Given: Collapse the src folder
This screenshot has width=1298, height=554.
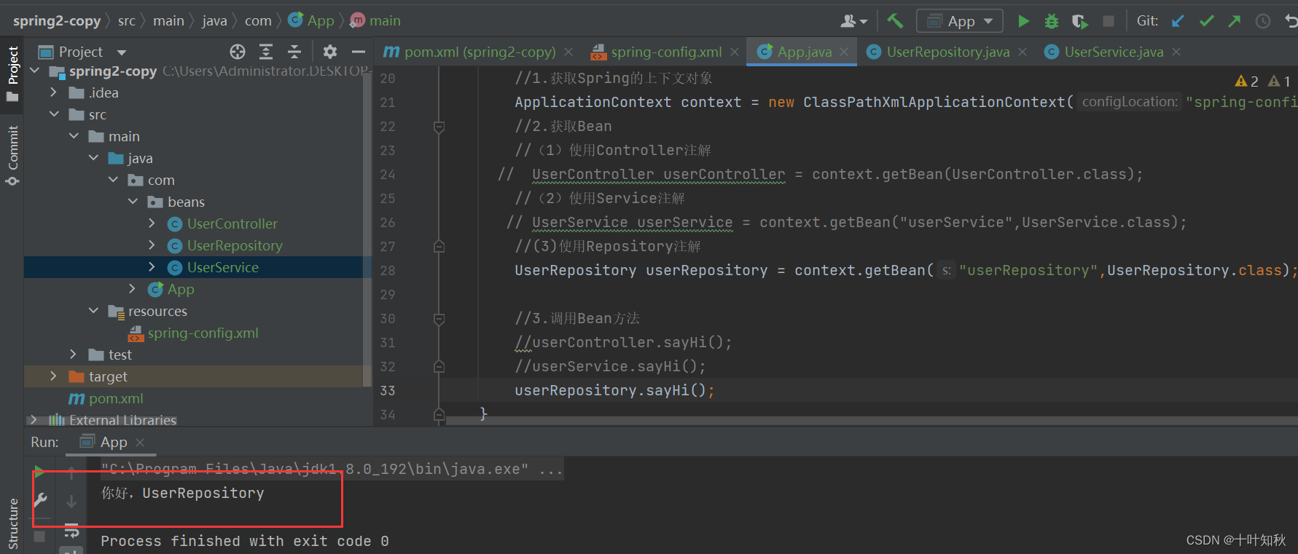Looking at the screenshot, I should click(x=54, y=114).
